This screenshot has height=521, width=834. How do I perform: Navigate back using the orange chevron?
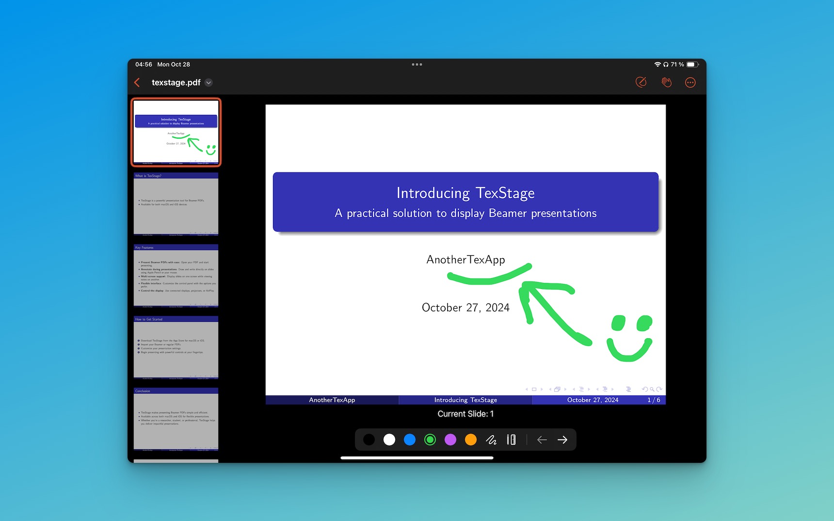tap(137, 82)
